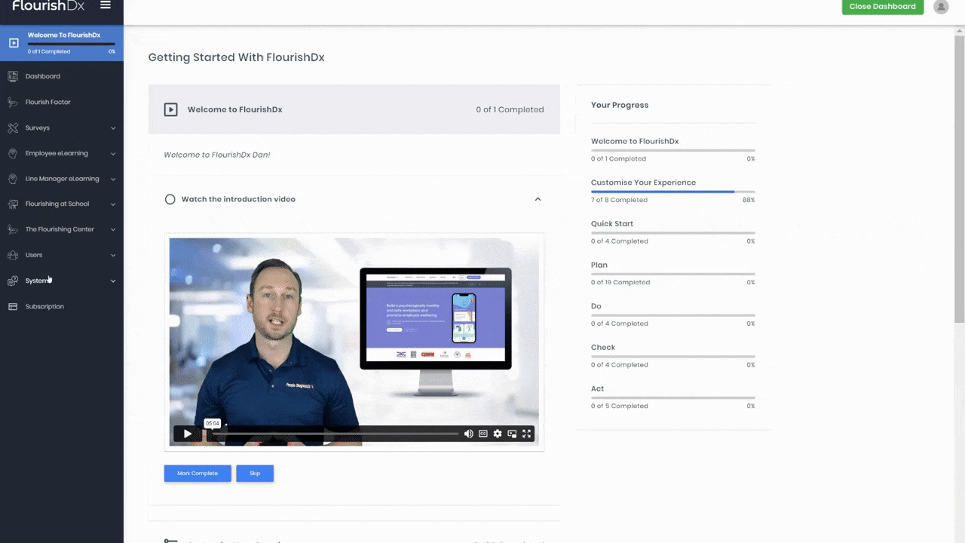Play the introduction video
The height and width of the screenshot is (543, 965).
pos(188,434)
